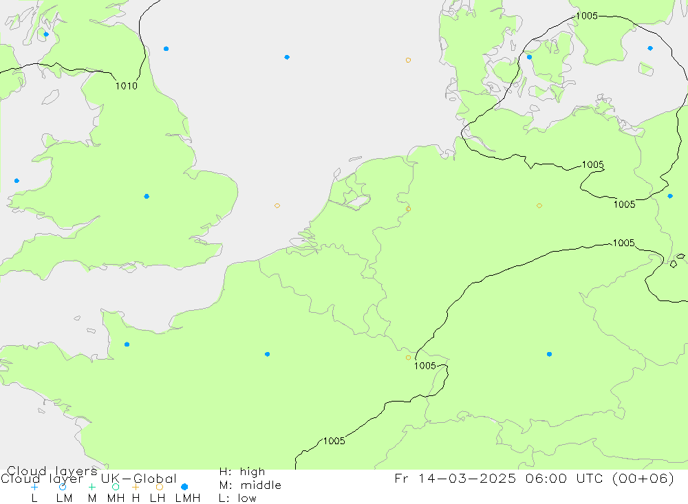688x504 pixels.
Task: Select the blue marker in the central North Sea
Action: (x=287, y=57)
